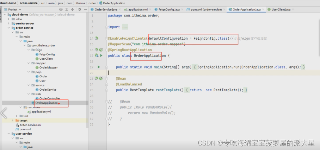Click second Spring gutter icon on line 16
The height and width of the screenshot is (150, 320).
point(101,50)
